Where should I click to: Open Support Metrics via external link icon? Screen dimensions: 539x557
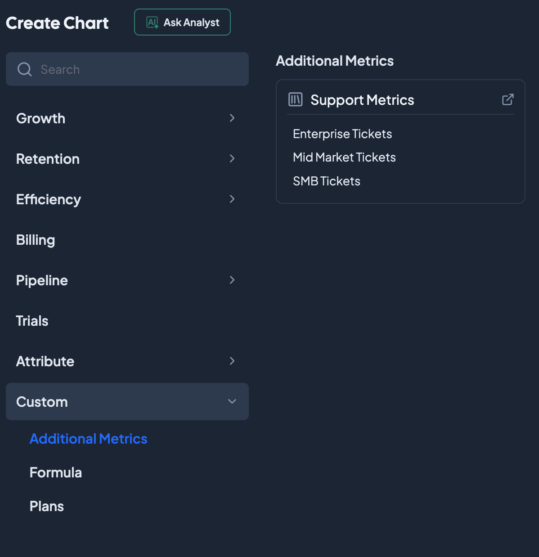tap(508, 99)
